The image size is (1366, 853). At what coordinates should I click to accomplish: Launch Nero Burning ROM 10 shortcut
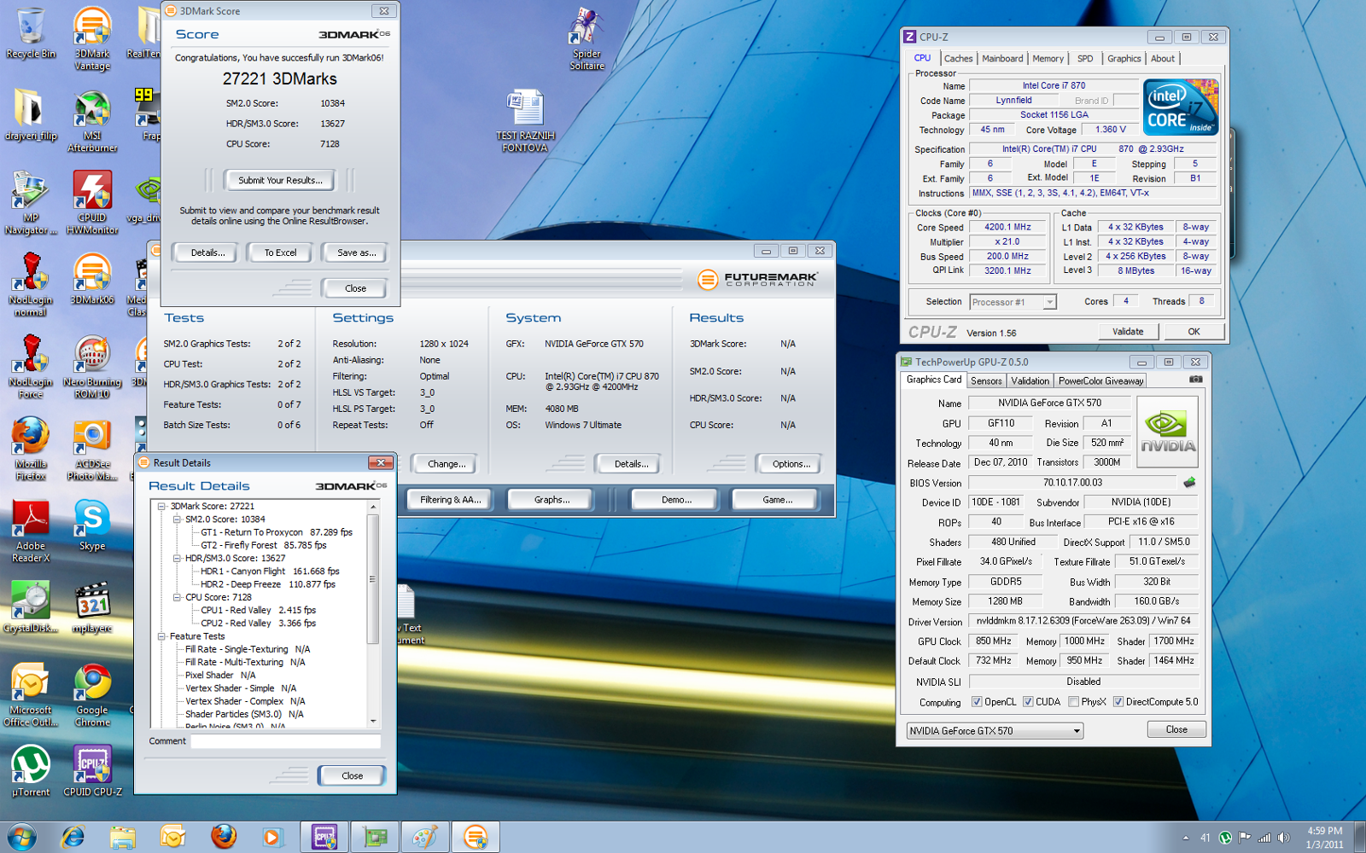[92, 366]
